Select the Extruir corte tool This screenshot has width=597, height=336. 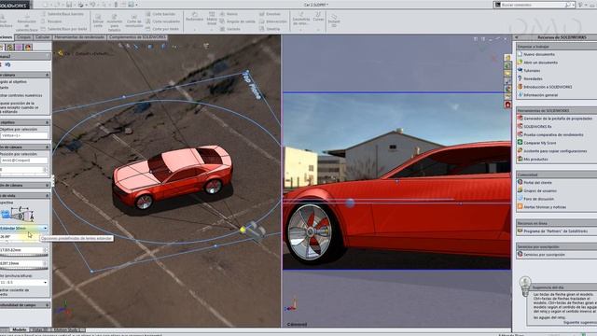point(98,21)
